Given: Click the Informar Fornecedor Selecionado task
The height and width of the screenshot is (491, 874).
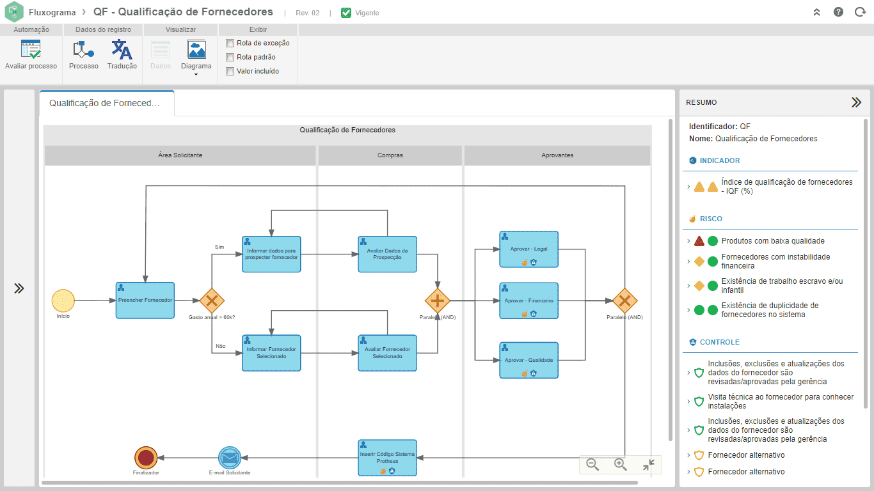Looking at the screenshot, I should click(x=271, y=353).
